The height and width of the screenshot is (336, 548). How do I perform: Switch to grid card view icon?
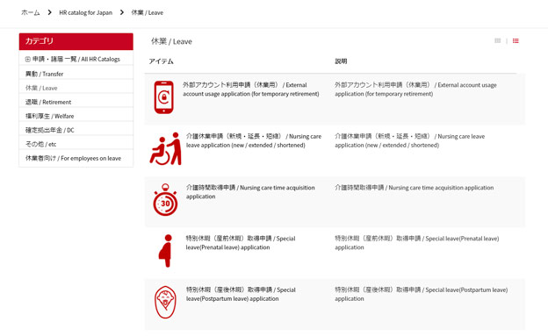tap(498, 41)
